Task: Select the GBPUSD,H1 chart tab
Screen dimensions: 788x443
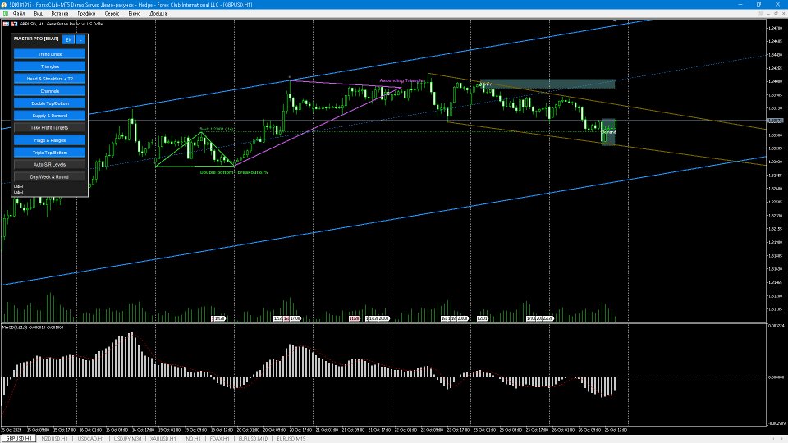Action: point(19,438)
